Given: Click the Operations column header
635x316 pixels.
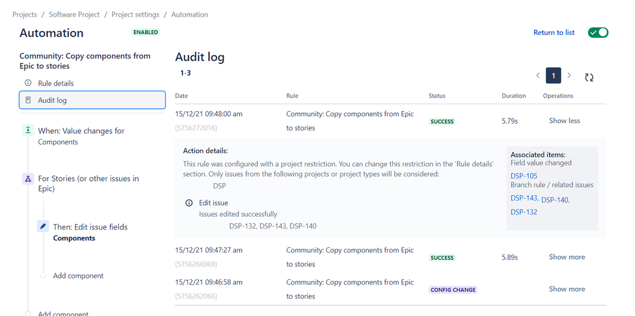Looking at the screenshot, I should click(x=558, y=96).
